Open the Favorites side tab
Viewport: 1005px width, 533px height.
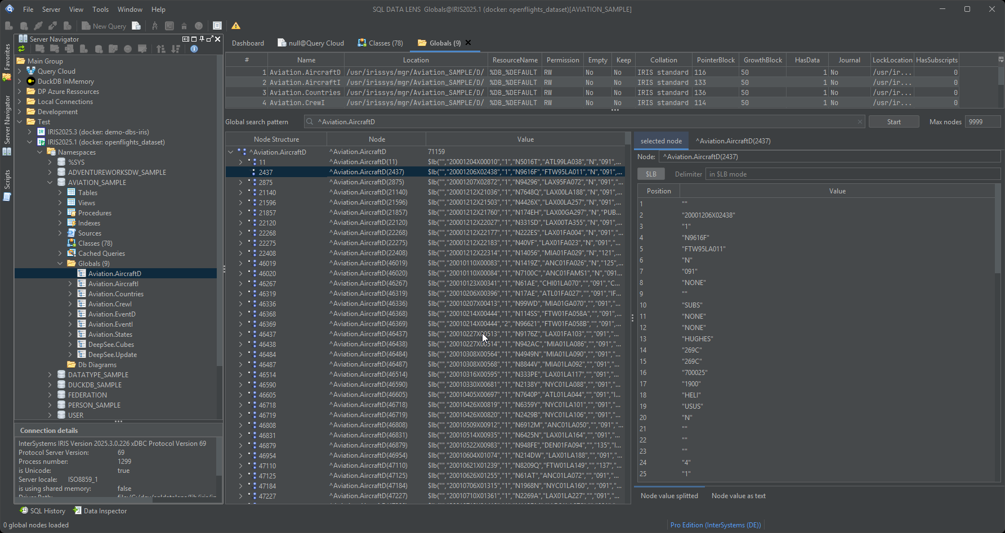(7, 63)
